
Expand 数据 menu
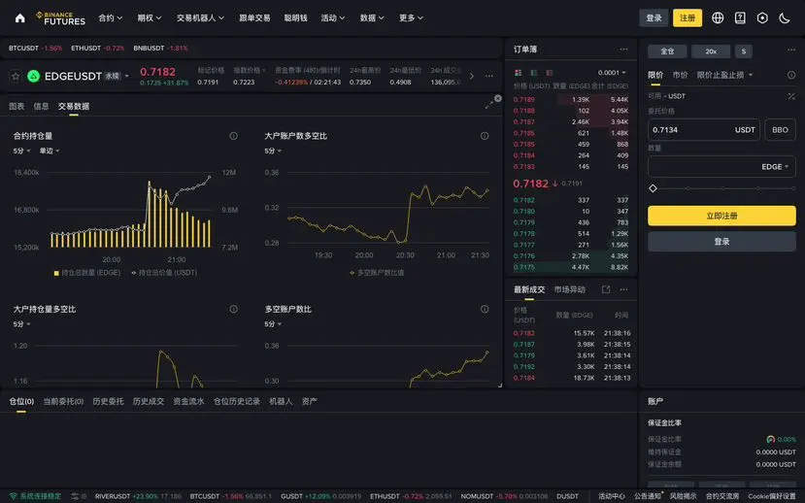point(372,17)
